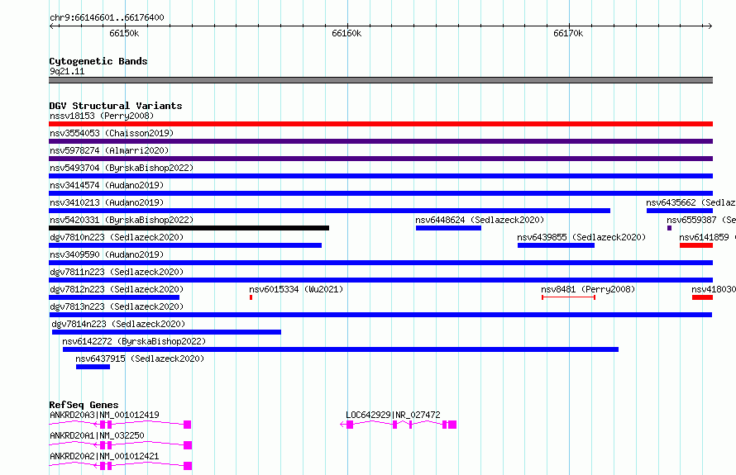The height and width of the screenshot is (475, 736).
Task: Open the RefSeq Genes track title
Action: point(84,405)
